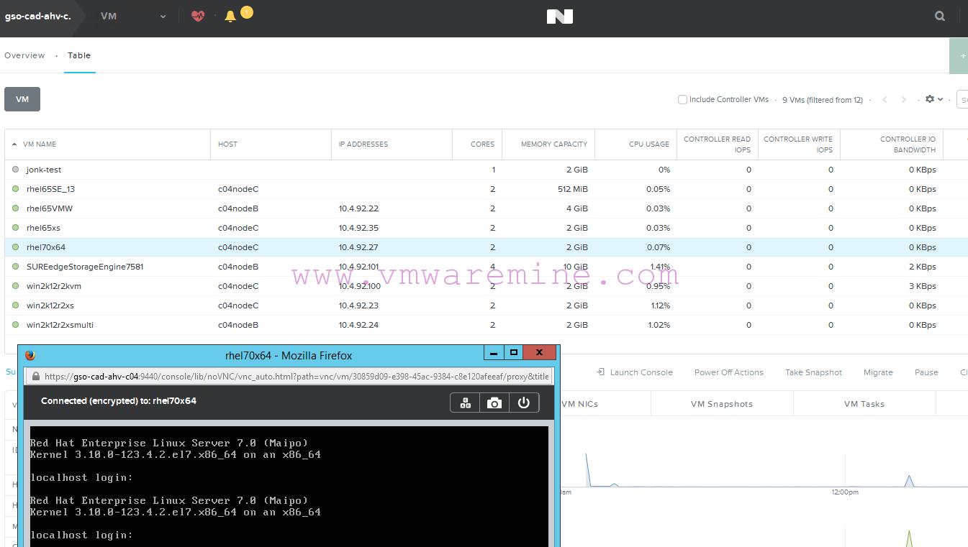Screen dimensions: 968x547
Task: Click Pause action
Action: point(926,372)
